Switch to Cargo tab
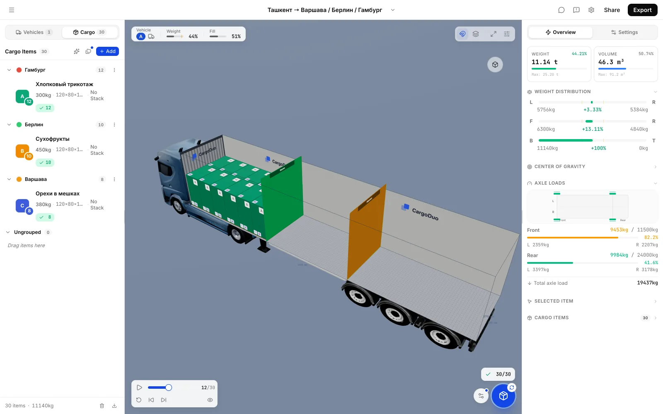 click(90, 32)
